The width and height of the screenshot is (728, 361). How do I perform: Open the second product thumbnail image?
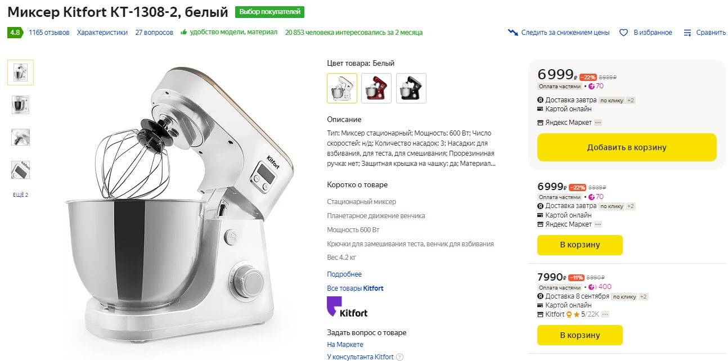click(20, 105)
